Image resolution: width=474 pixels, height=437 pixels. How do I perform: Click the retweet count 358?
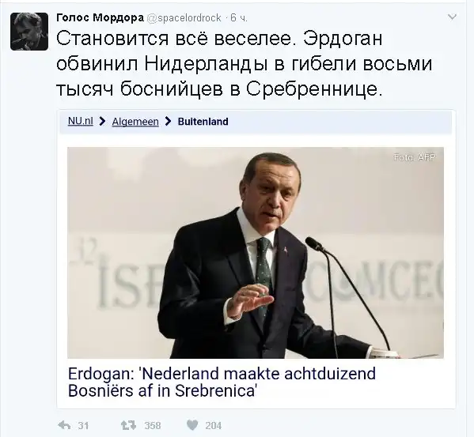point(153,426)
